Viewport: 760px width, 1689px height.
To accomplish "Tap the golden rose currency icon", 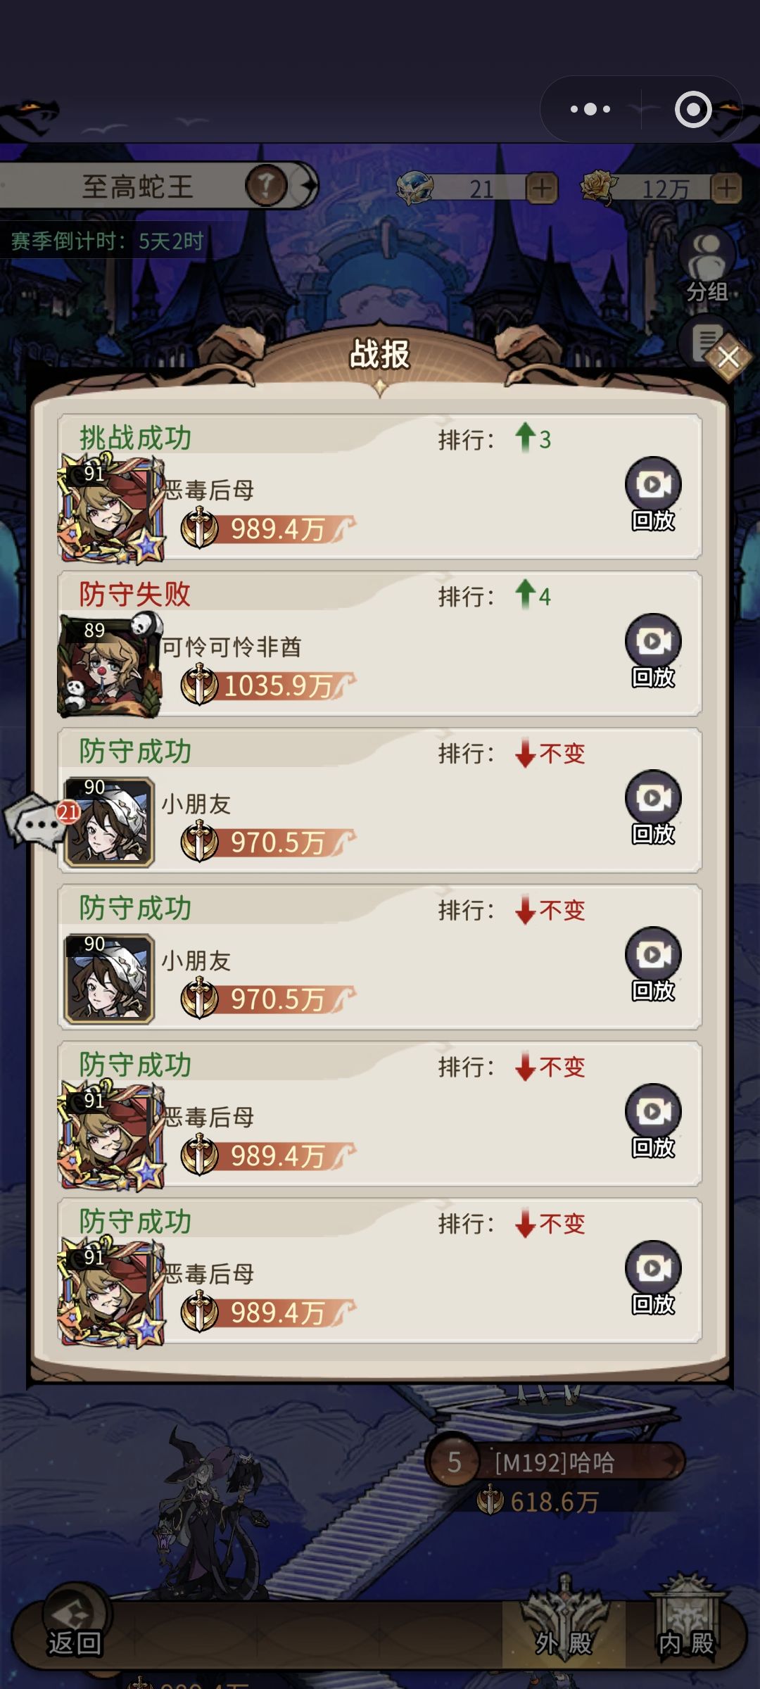I will (600, 188).
